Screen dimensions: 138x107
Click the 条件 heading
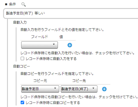[12, 4]
